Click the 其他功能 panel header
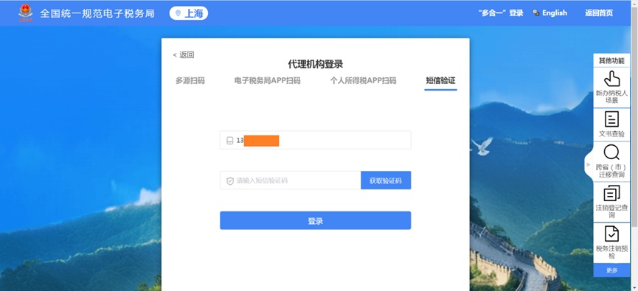 point(611,60)
